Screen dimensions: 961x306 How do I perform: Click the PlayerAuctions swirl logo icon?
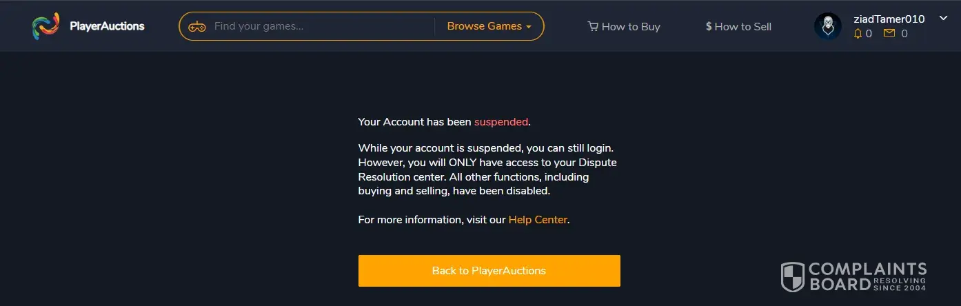coord(45,26)
